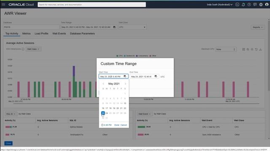Select May 19 in the calendar
Image resolution: width=270 pixels, height=151 pixels.
pos(114,108)
